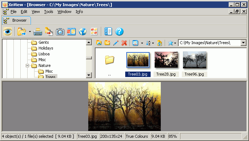Click the path address field
Viewport: 249px width, 141px height.
(209, 43)
